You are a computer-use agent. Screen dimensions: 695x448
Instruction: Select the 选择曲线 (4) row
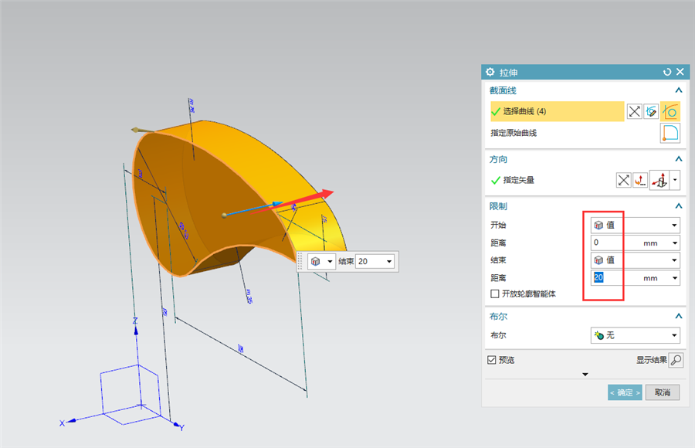tap(557, 111)
